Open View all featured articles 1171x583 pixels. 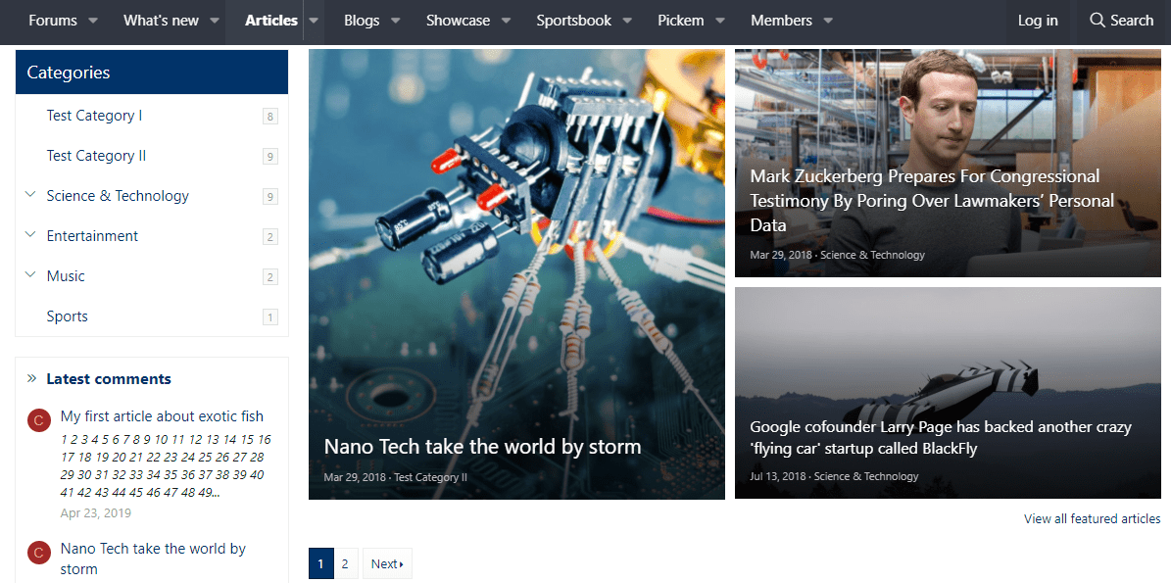pyautogui.click(x=1092, y=518)
